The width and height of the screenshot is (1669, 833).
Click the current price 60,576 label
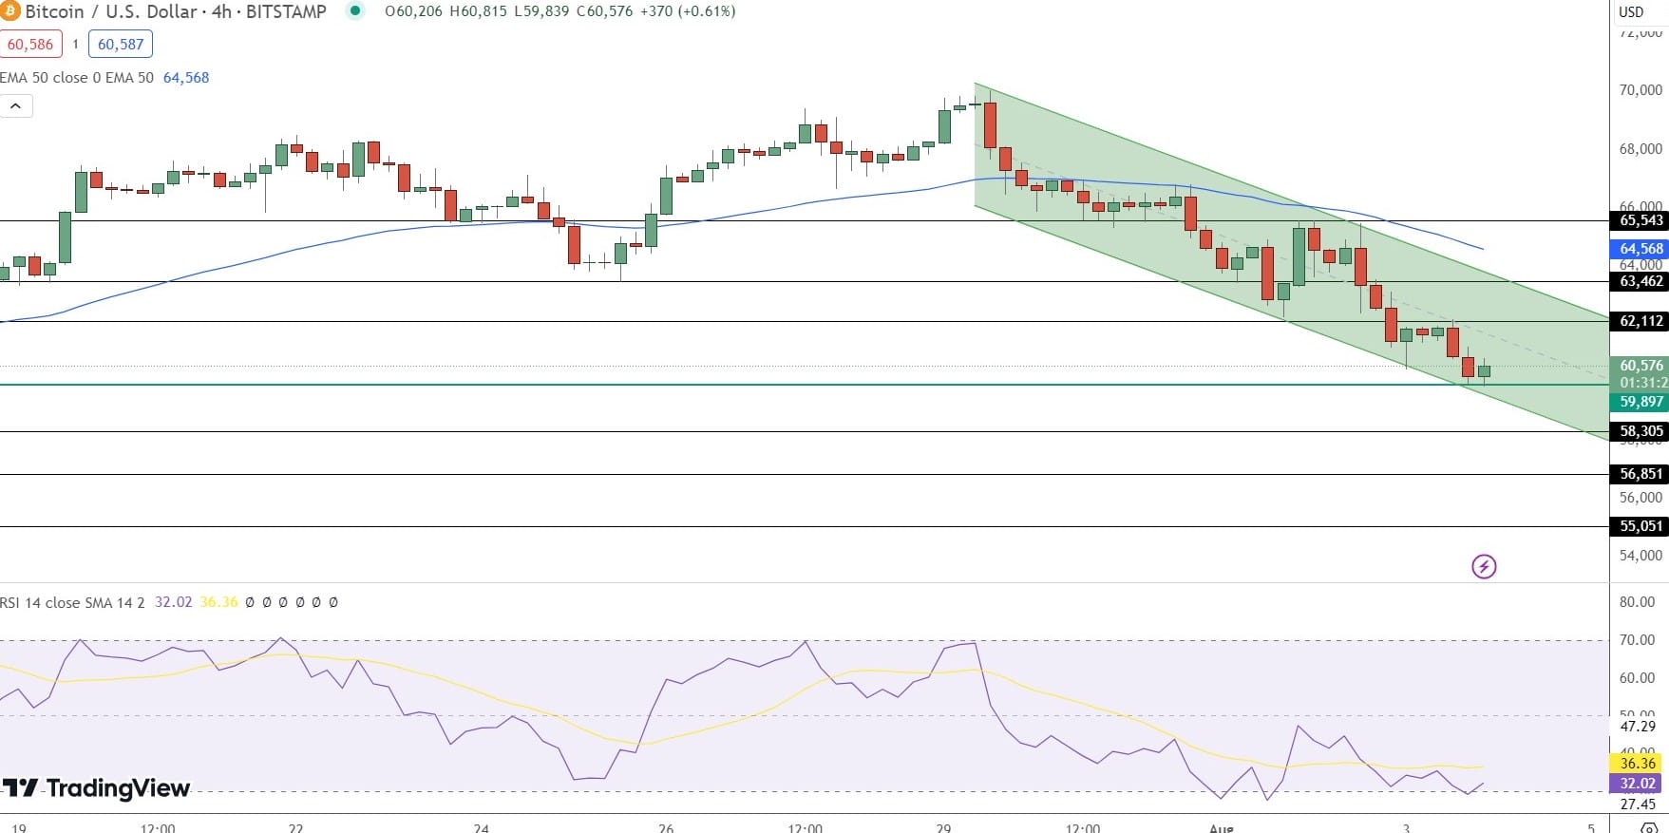click(x=1641, y=365)
